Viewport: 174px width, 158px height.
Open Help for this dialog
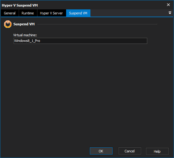[157, 151]
